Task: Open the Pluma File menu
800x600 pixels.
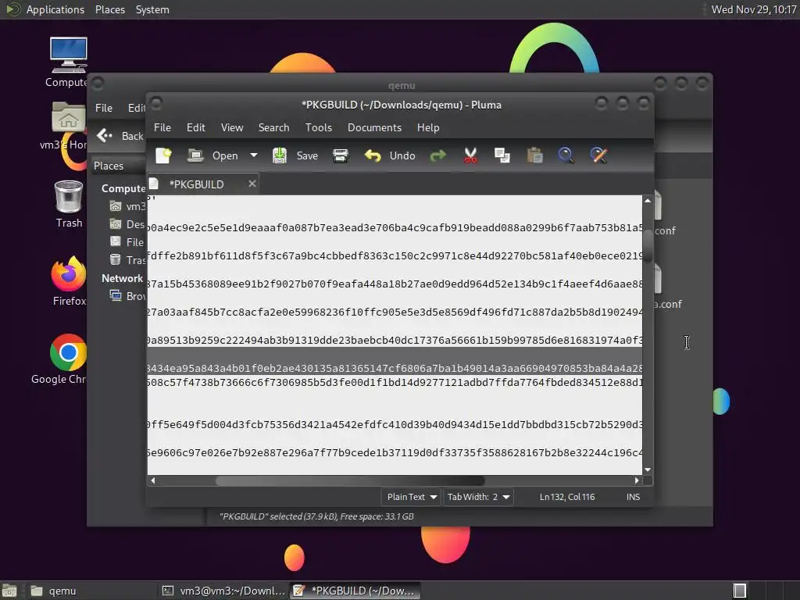Action: pyautogui.click(x=162, y=127)
